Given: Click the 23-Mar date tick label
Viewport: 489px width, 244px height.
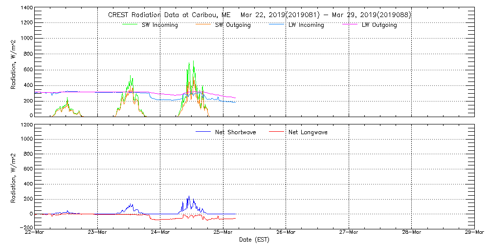Looking at the screenshot, I should [x=97, y=232].
